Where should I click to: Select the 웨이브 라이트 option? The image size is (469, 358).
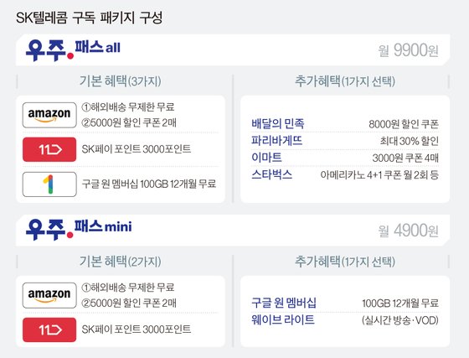coord(345,320)
